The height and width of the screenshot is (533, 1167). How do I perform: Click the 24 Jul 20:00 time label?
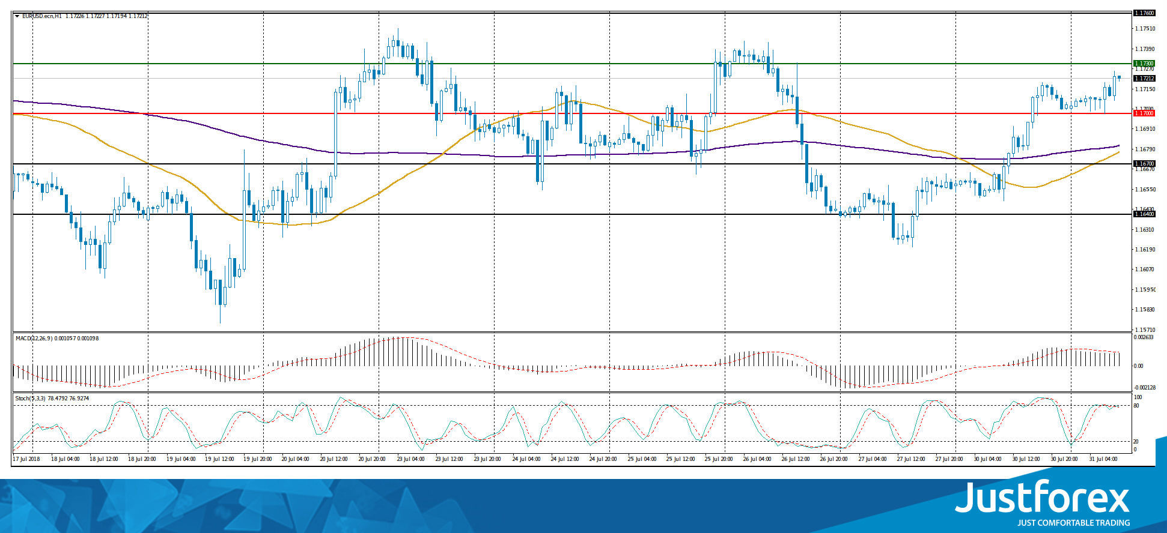tap(605, 459)
